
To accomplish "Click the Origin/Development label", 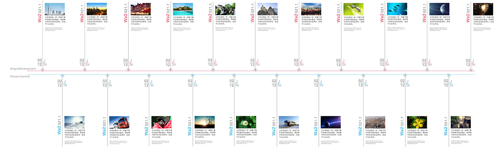I will coord(23,68).
